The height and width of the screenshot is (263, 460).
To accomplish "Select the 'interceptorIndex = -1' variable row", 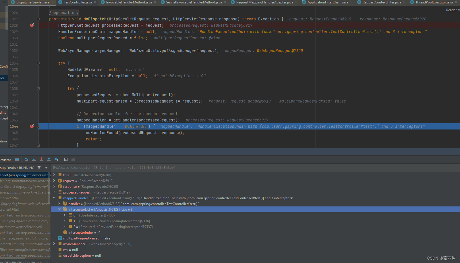I will click(x=255, y=233).
